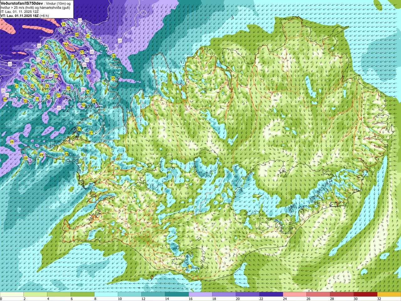Screen dimensions: 401x301
Task: Click the "IT: Lau. 01. 11. 2025 12Z" line
Action: tap(20, 12)
